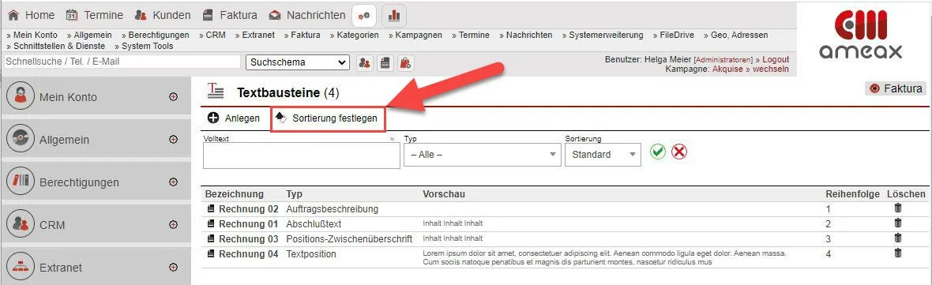
Task: Open the Faktura tab in top navigation
Action: [x=229, y=16]
